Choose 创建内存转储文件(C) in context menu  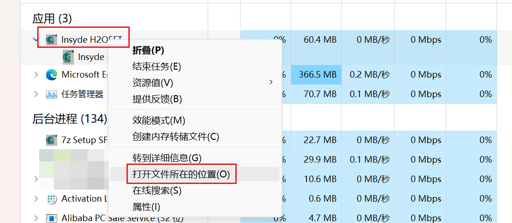tap(195, 137)
